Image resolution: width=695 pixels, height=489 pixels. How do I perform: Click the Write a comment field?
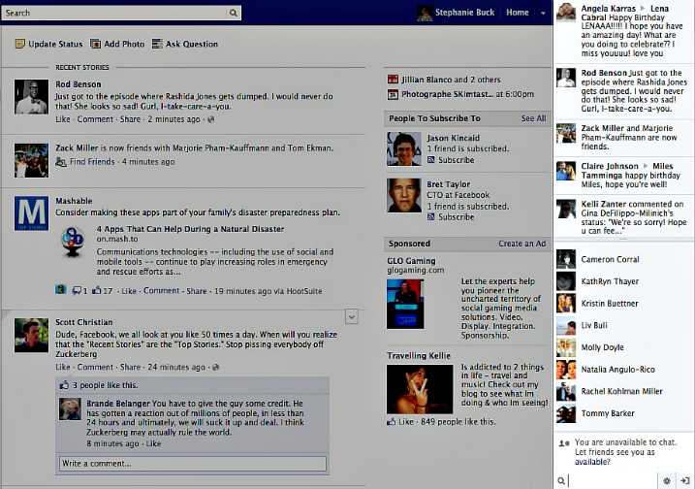pos(206,464)
